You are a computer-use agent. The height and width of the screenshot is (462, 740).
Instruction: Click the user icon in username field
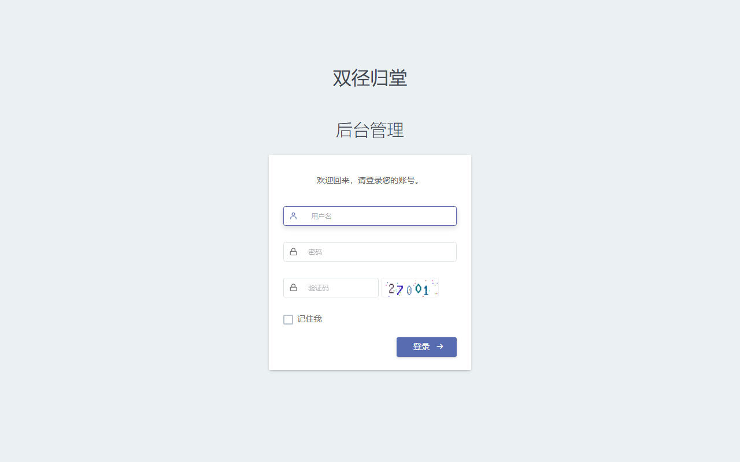293,216
